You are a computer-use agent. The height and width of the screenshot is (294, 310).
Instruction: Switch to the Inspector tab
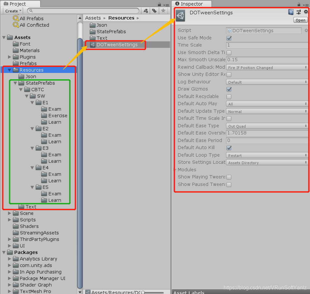pyautogui.click(x=191, y=4)
